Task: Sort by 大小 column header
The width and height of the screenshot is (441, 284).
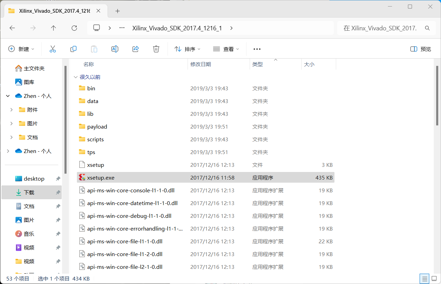Action: click(309, 64)
